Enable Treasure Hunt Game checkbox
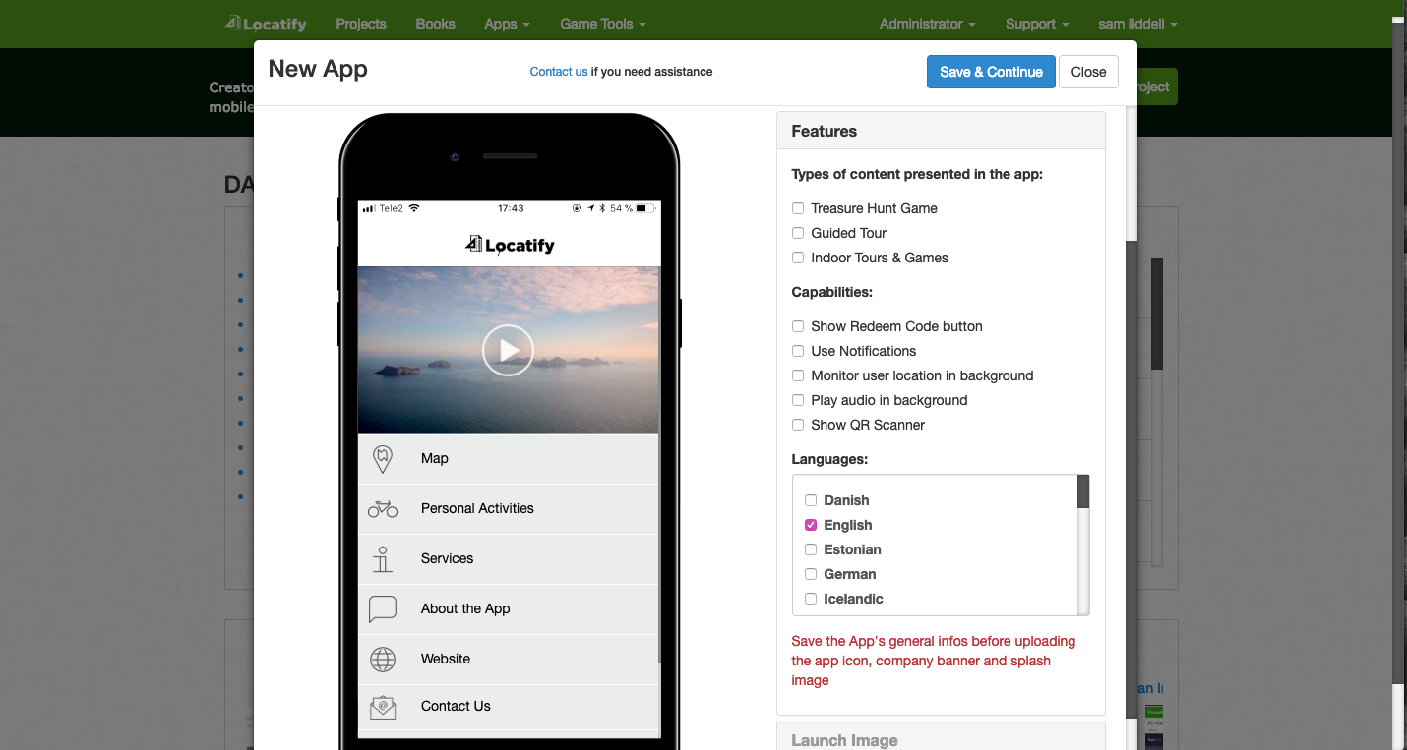1407x750 pixels. [798, 208]
